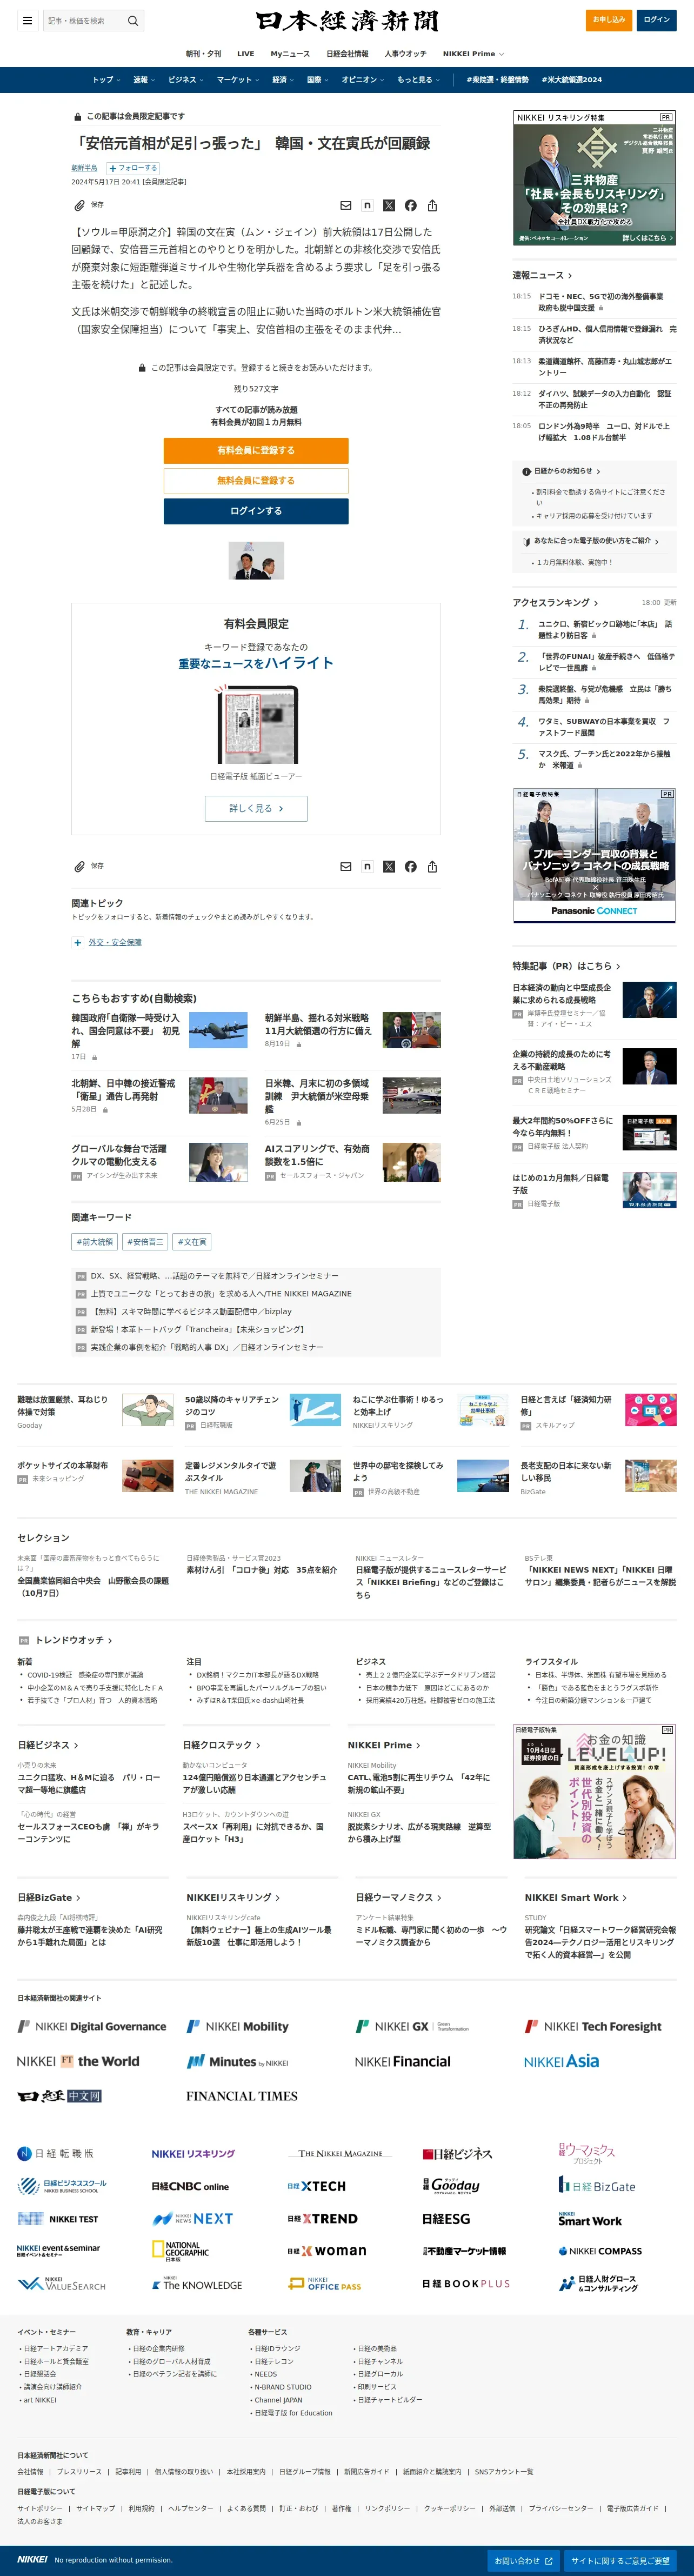Open the 日経XTECH logo link
This screenshot has width=694, height=2576.
[x=316, y=2187]
